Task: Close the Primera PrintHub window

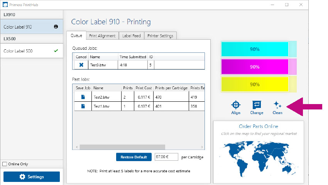Action: point(301,5)
